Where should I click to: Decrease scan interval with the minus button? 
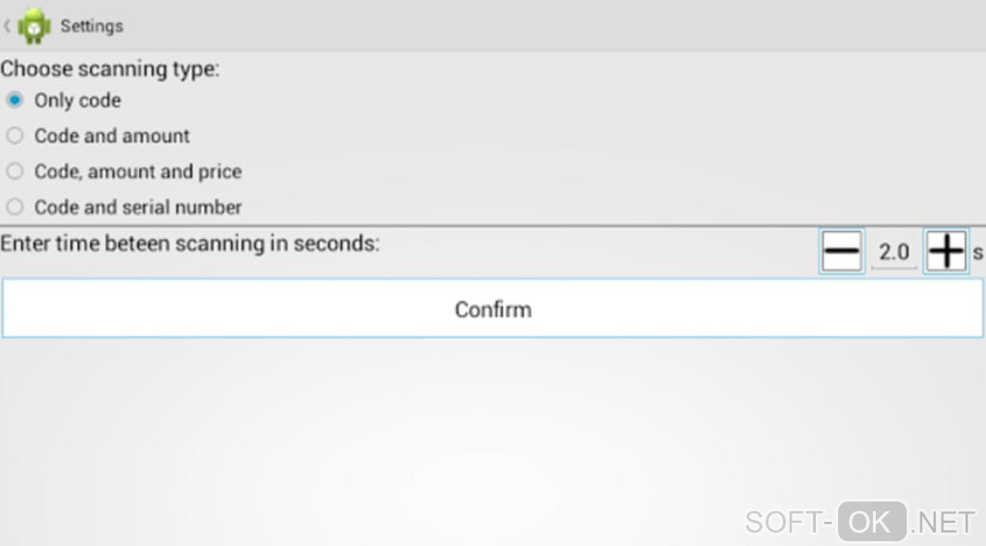pyautogui.click(x=841, y=252)
